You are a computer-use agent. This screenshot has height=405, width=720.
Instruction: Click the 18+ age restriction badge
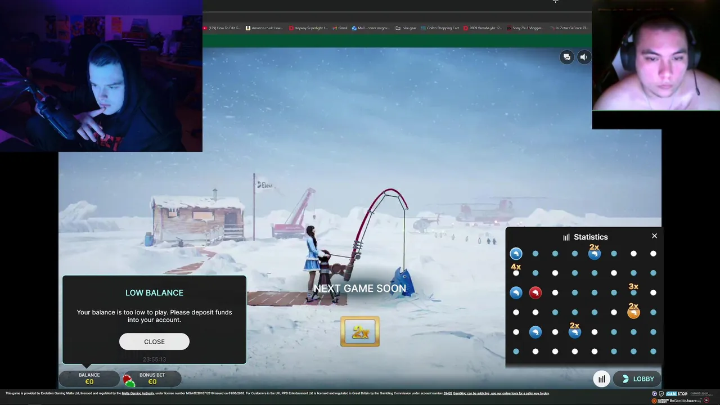706,400
